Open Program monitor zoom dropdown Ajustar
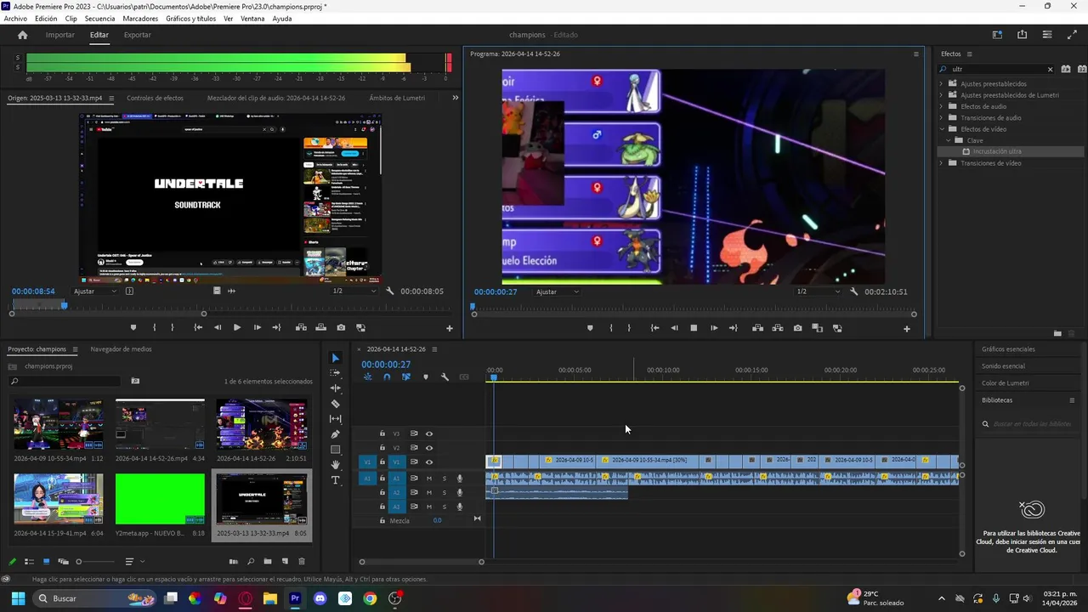 coord(558,292)
